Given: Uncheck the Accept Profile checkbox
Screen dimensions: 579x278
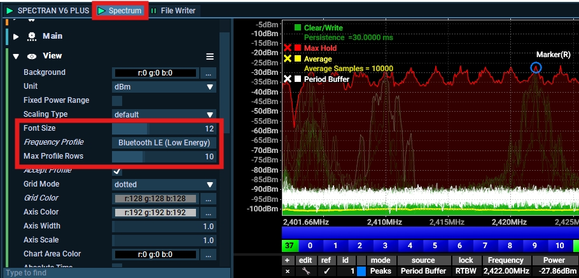Looking at the screenshot, I should pos(117,171).
